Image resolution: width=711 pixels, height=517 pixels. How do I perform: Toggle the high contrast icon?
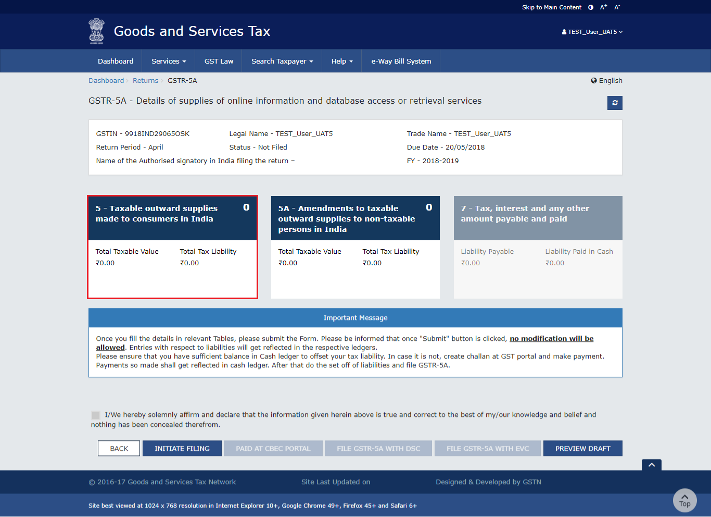[x=591, y=7]
